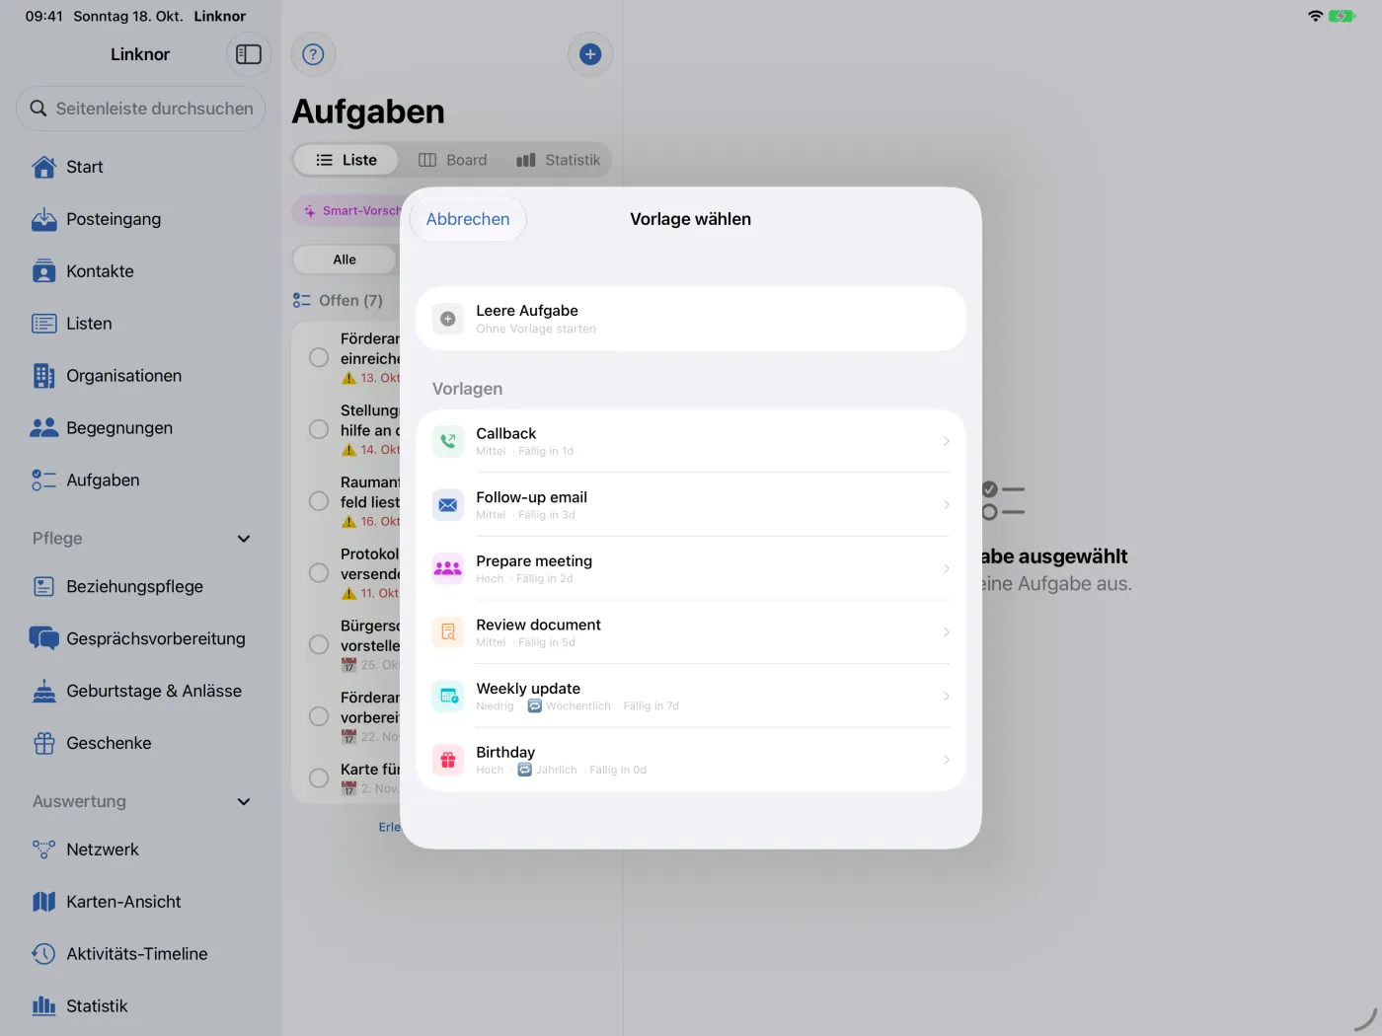This screenshot has height=1036, width=1382.
Task: Open the help question mark icon
Action: (313, 54)
